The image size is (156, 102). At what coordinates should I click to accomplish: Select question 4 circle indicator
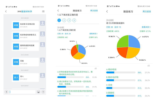[x=74, y=20]
